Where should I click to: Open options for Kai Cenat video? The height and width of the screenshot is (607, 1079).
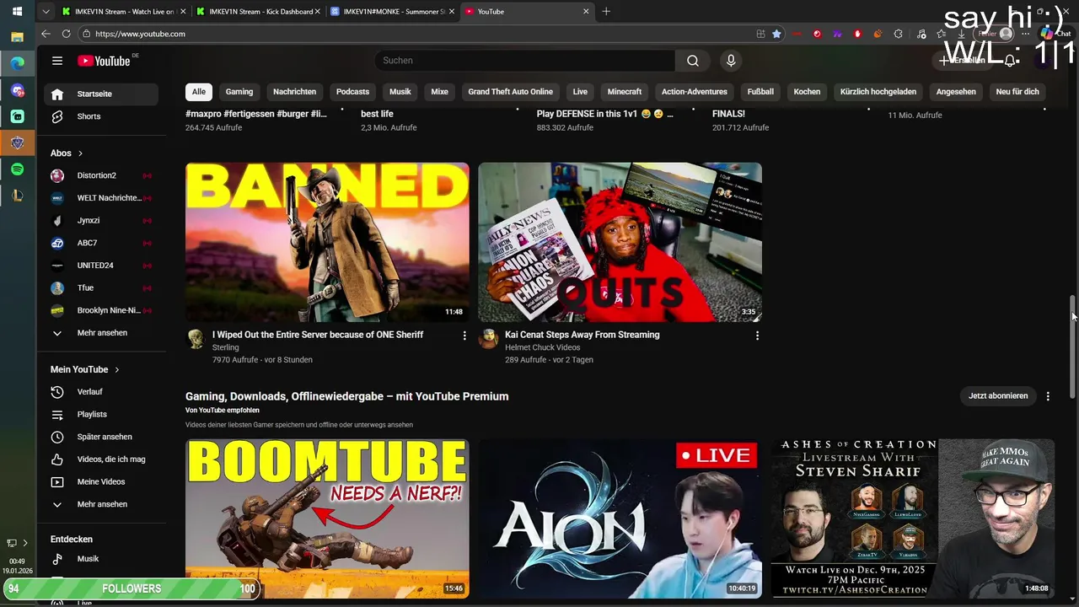pyautogui.click(x=757, y=336)
